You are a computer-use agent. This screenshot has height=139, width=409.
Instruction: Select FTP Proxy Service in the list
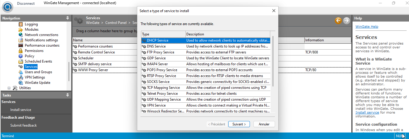click(161, 52)
